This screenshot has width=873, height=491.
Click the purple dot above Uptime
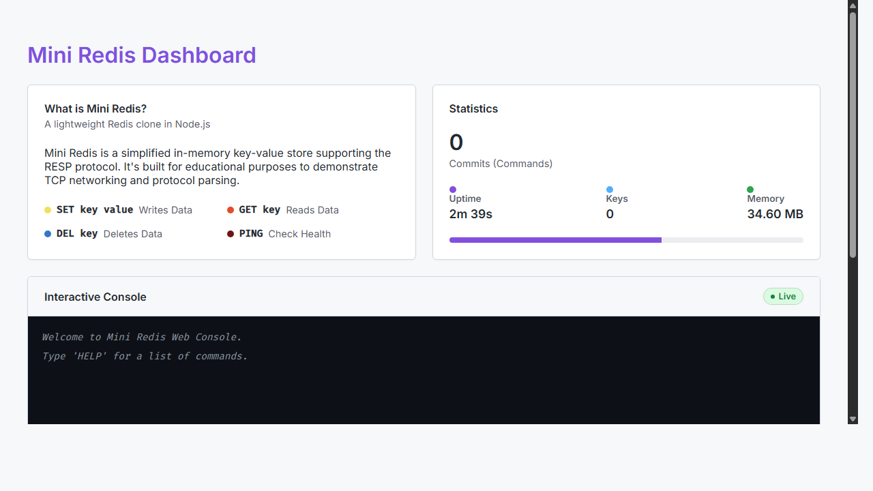(x=453, y=190)
